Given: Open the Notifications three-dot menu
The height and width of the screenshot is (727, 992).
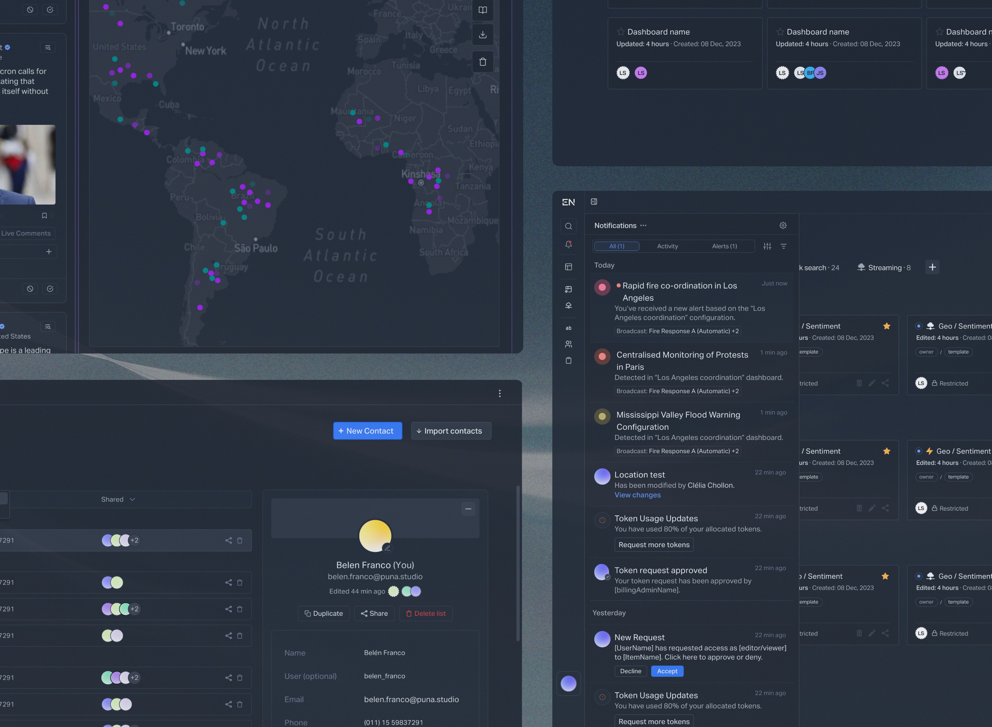Looking at the screenshot, I should [643, 225].
